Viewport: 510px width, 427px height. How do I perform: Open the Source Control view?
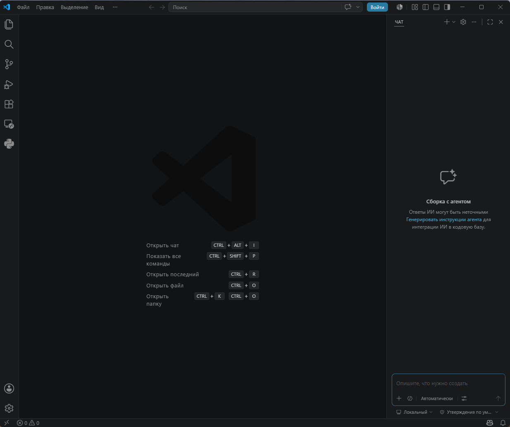pos(9,64)
